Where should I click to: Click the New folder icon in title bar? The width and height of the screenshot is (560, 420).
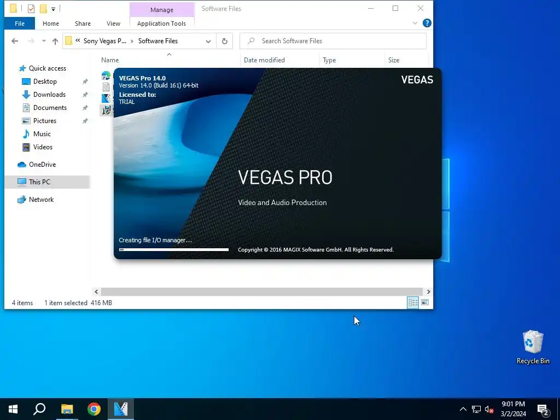pyautogui.click(x=43, y=9)
